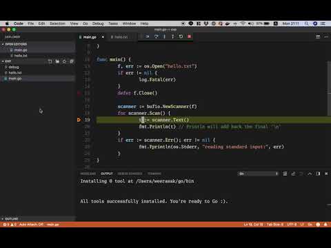
Task: Change Tab Size in status bar
Action: [274, 225]
